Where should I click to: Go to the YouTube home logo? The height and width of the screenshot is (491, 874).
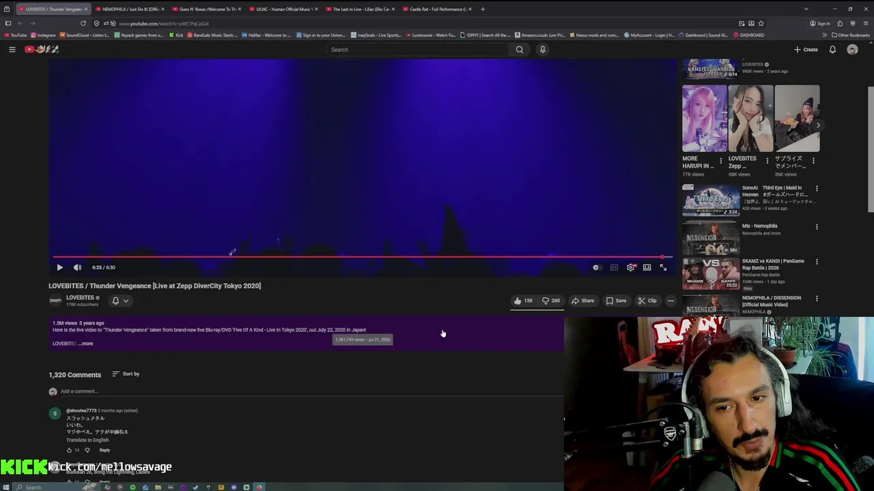(x=42, y=49)
